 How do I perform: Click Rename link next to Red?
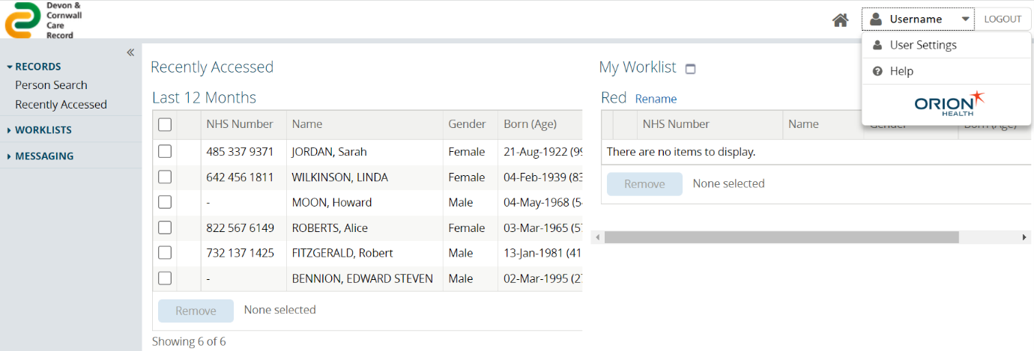point(656,99)
